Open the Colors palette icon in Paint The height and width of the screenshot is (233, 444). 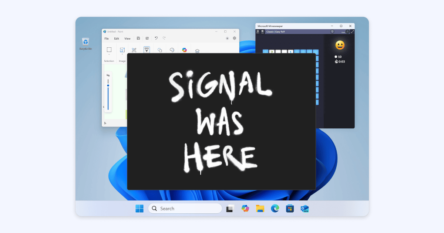[x=172, y=50]
